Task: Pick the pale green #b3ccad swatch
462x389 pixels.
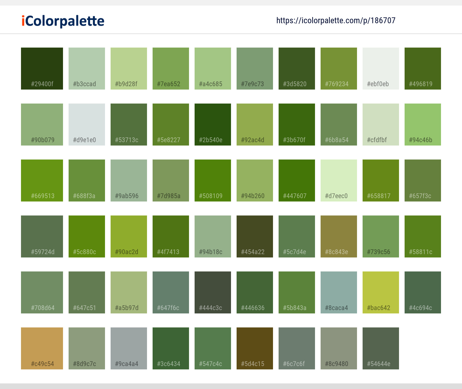Action: tap(87, 69)
